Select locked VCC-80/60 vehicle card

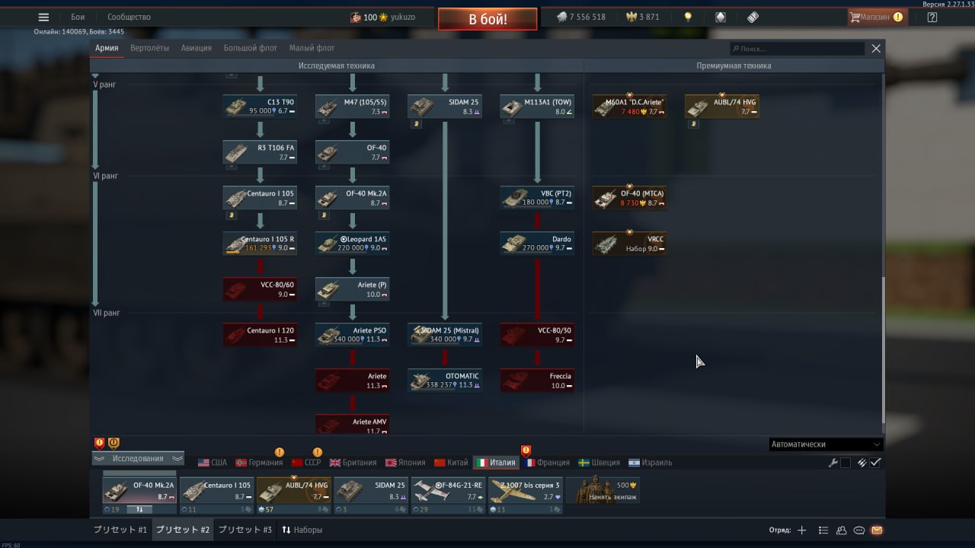(x=260, y=289)
